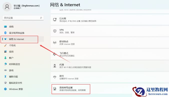Viewport: 169px width, 97px height.
Task: Click the Windows 更新 sync icon
Action: click(5, 89)
